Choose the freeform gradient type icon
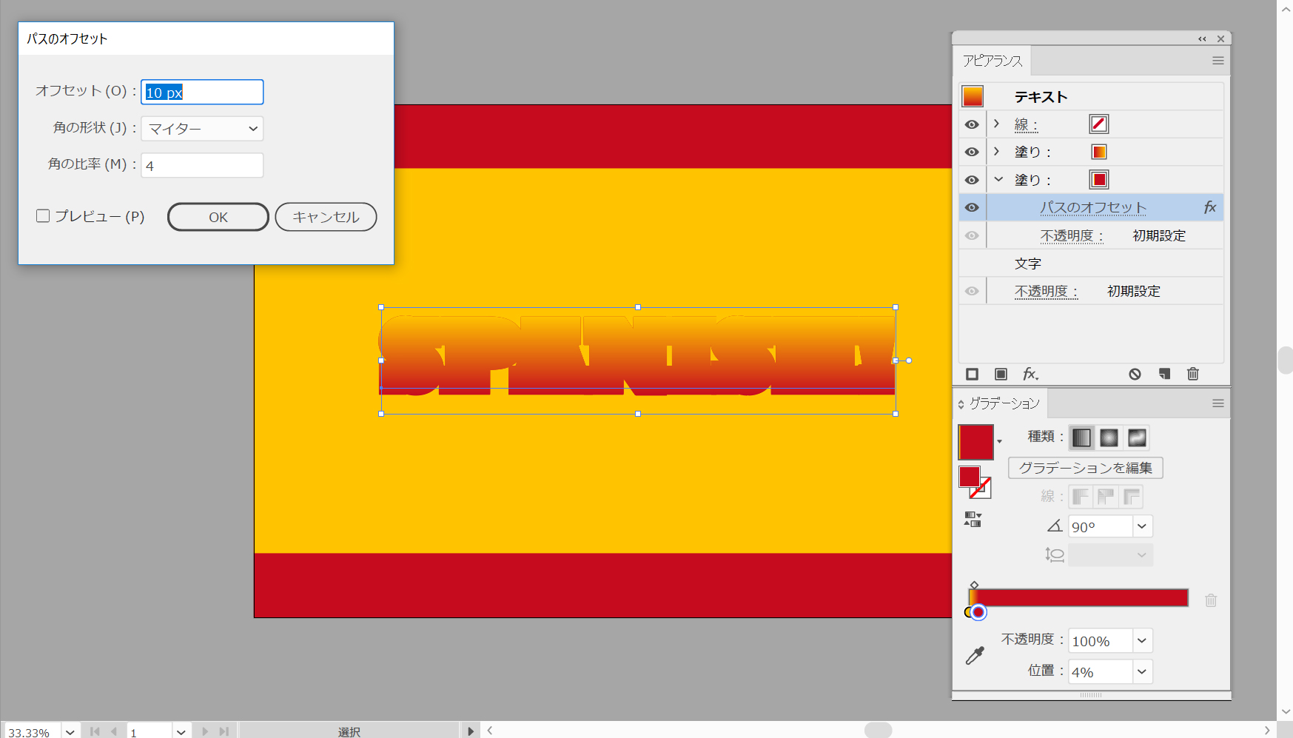The image size is (1293, 738). click(x=1137, y=438)
